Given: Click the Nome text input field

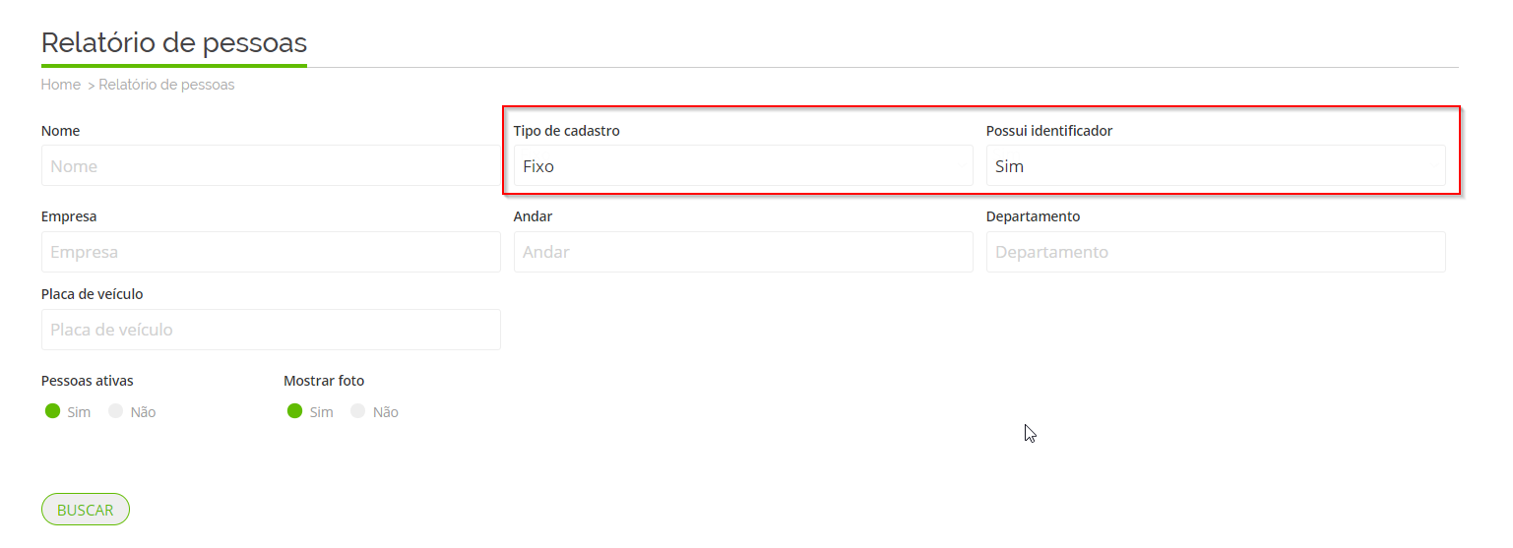Looking at the screenshot, I should [270, 166].
